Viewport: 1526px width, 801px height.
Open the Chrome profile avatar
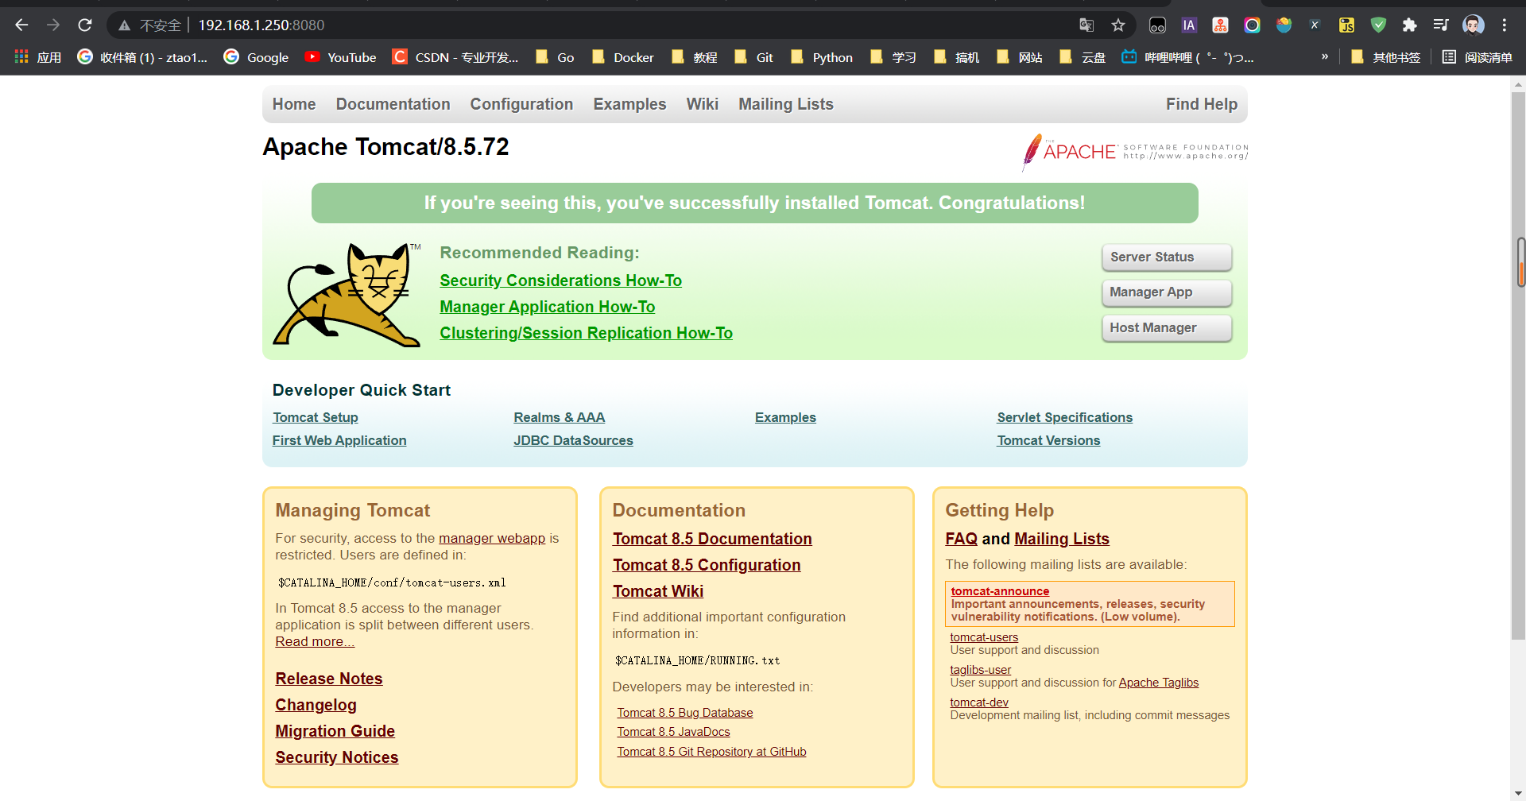click(1473, 25)
